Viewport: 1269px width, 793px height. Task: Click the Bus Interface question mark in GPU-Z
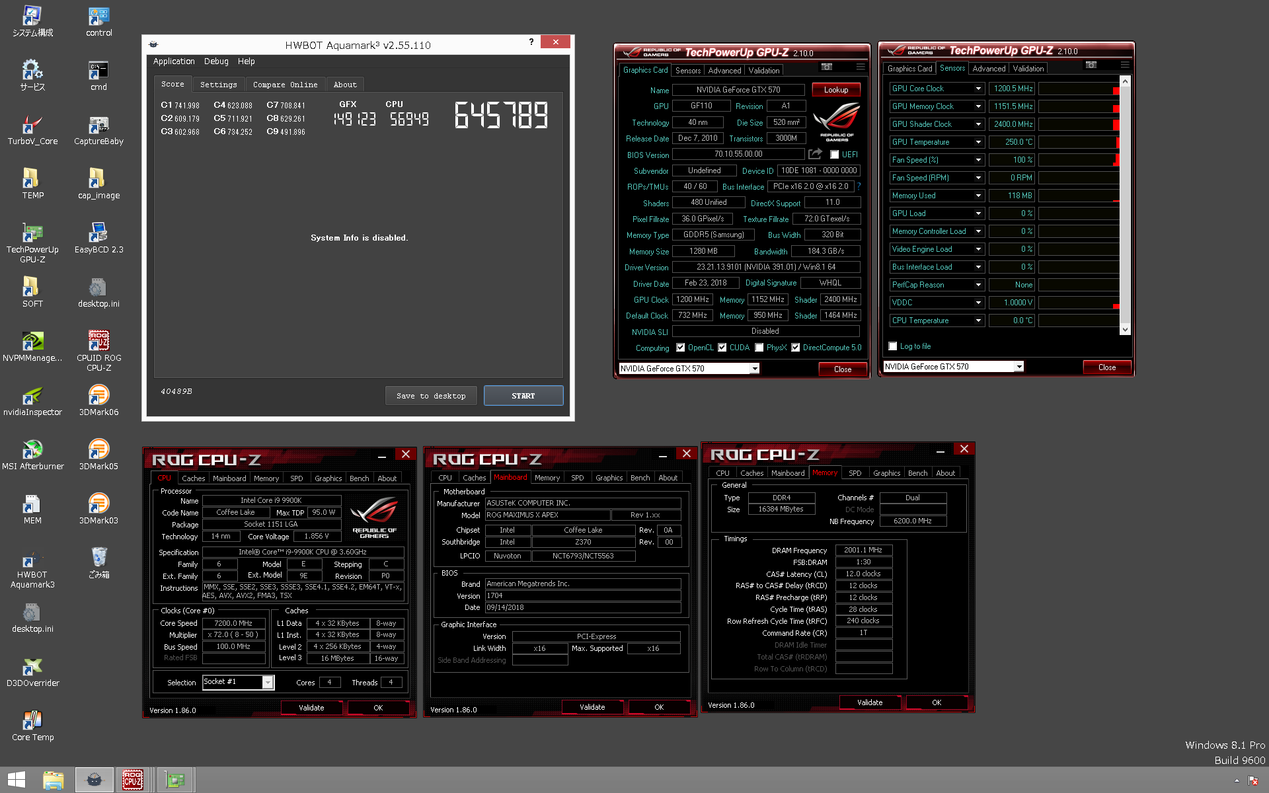pos(859,186)
